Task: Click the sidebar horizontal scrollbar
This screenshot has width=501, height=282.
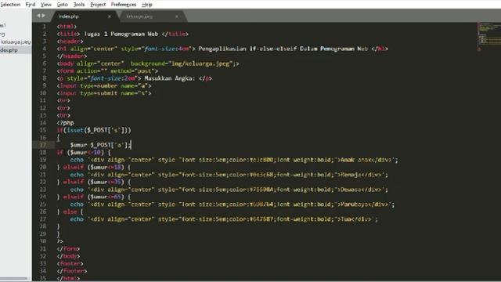Action: [14, 279]
